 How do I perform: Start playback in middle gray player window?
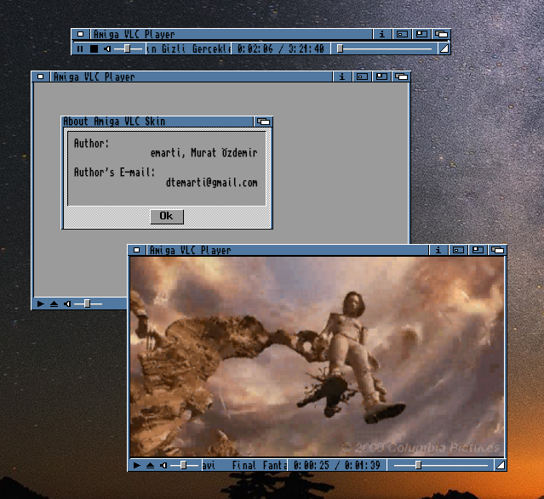[x=41, y=303]
